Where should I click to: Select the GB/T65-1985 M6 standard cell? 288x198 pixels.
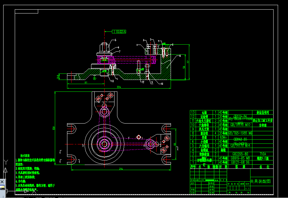click(240, 133)
